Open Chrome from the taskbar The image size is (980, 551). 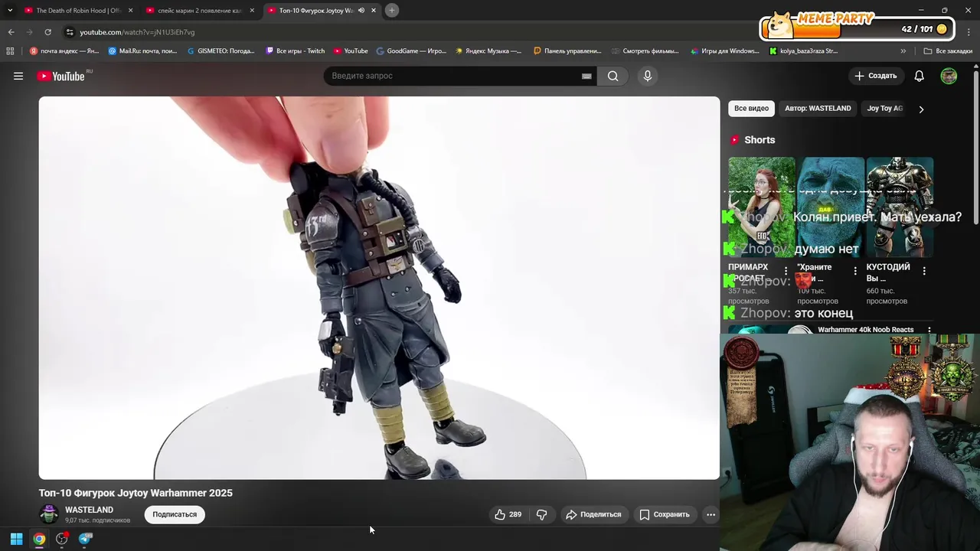point(39,539)
